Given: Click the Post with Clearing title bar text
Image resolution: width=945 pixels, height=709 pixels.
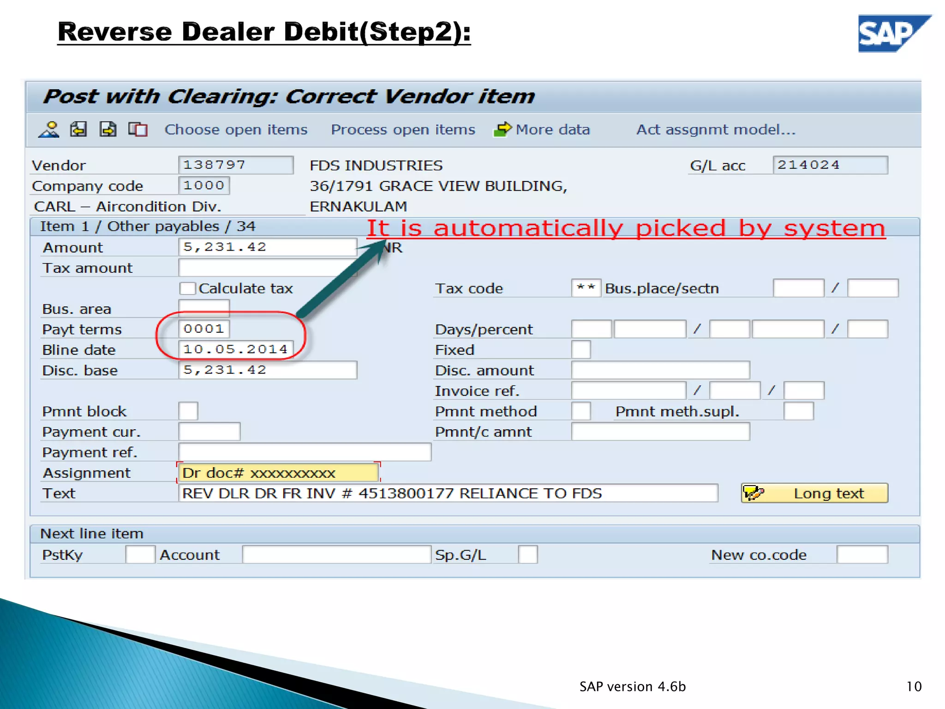Looking at the screenshot, I should 289,96.
